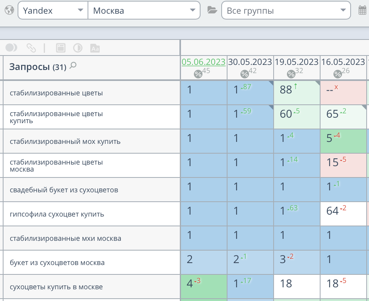Toggle the overlapping circles icon in the toolbar

[11, 48]
